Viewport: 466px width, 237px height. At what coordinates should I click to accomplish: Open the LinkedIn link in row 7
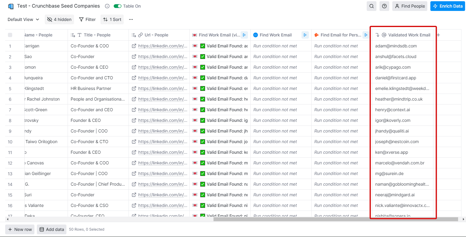pos(163,110)
